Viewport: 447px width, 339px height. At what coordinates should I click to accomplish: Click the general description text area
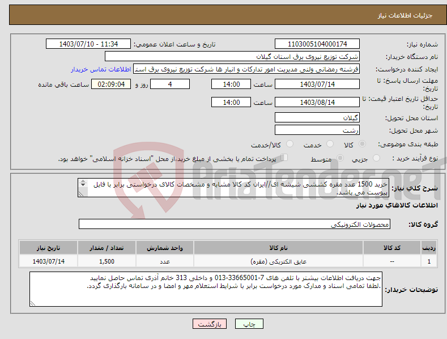(233, 188)
